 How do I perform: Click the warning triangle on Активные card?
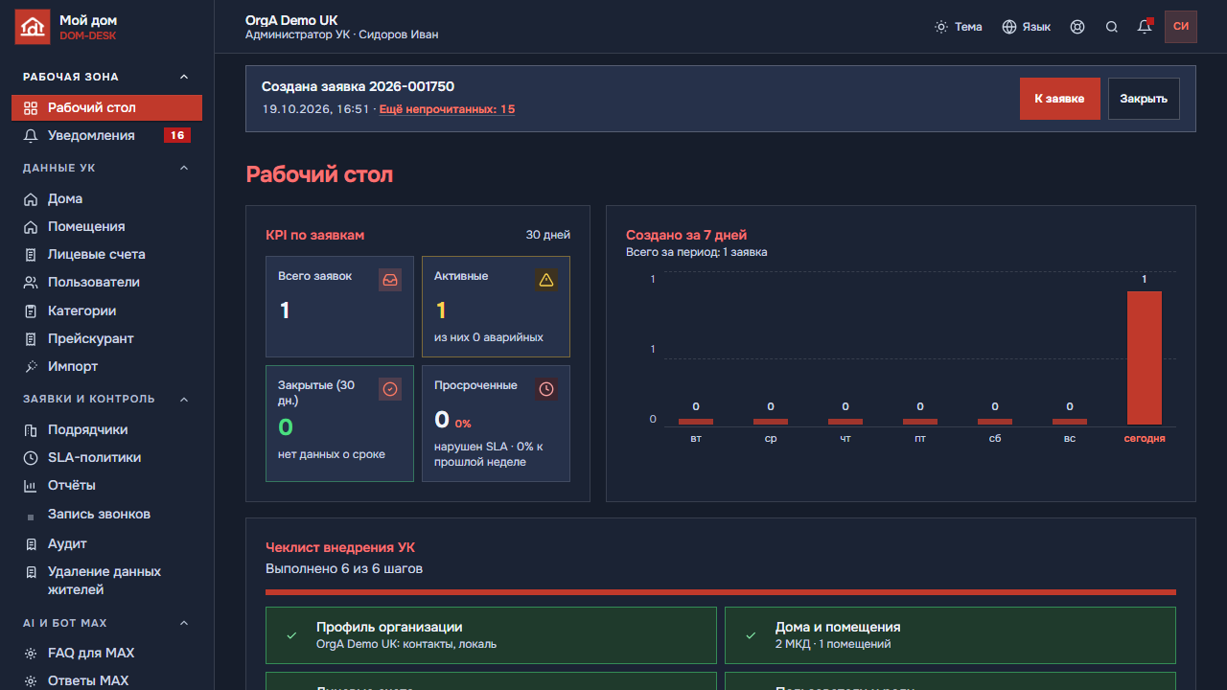(546, 280)
